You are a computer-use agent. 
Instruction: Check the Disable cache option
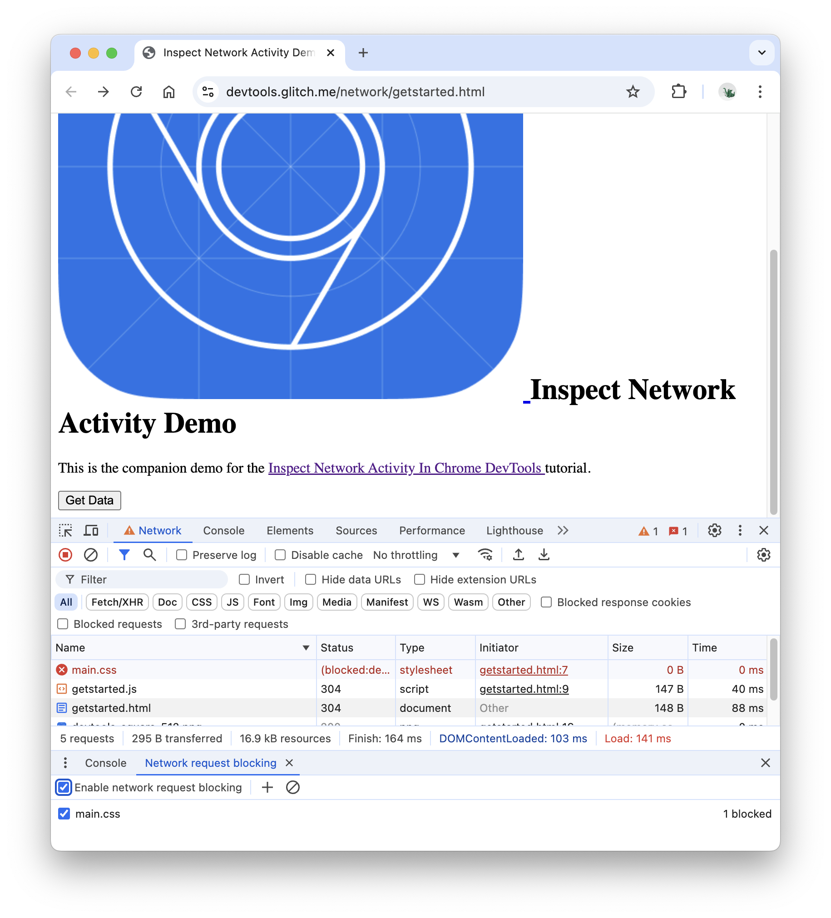(281, 555)
